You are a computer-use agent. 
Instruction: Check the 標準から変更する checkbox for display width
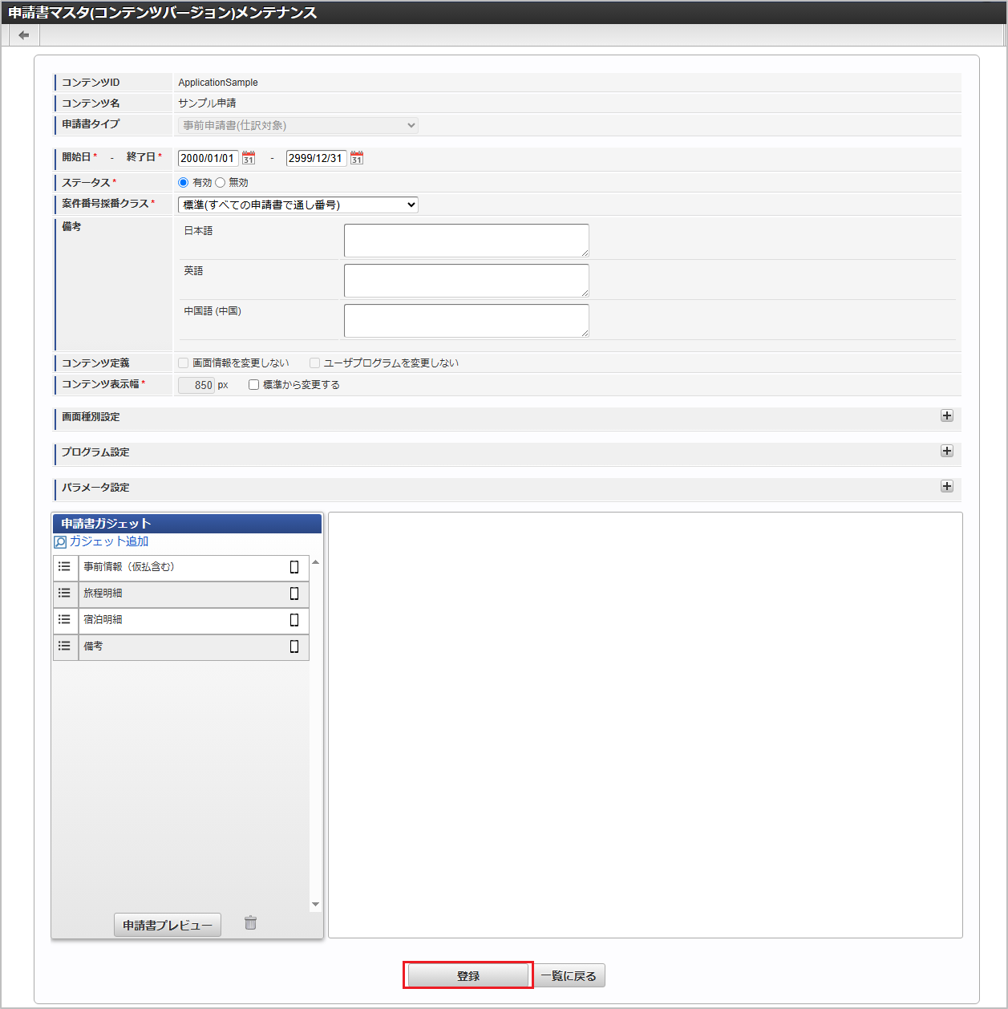[253, 384]
